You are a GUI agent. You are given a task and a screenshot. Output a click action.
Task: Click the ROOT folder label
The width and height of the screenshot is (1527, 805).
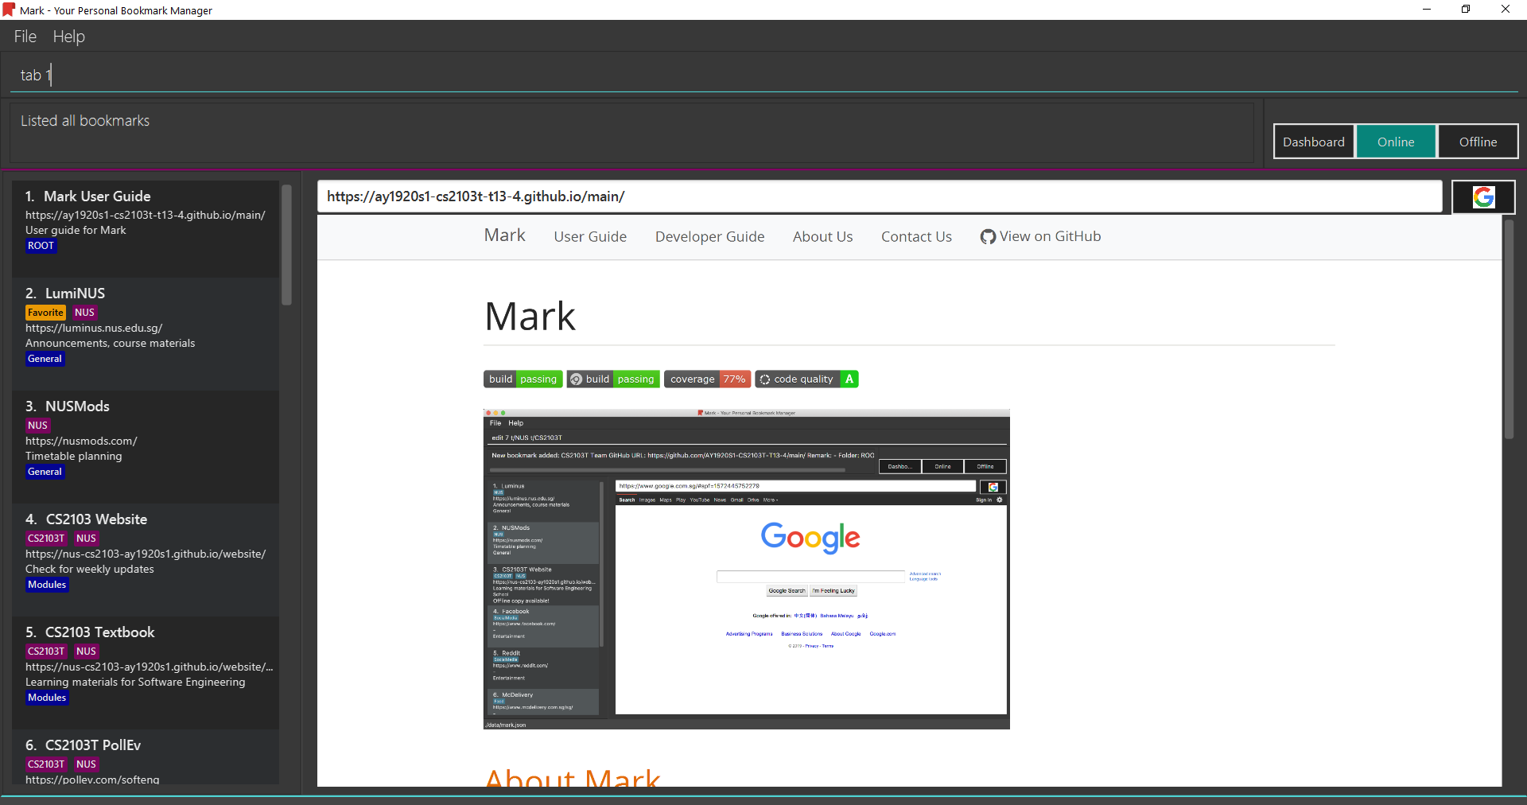point(41,246)
